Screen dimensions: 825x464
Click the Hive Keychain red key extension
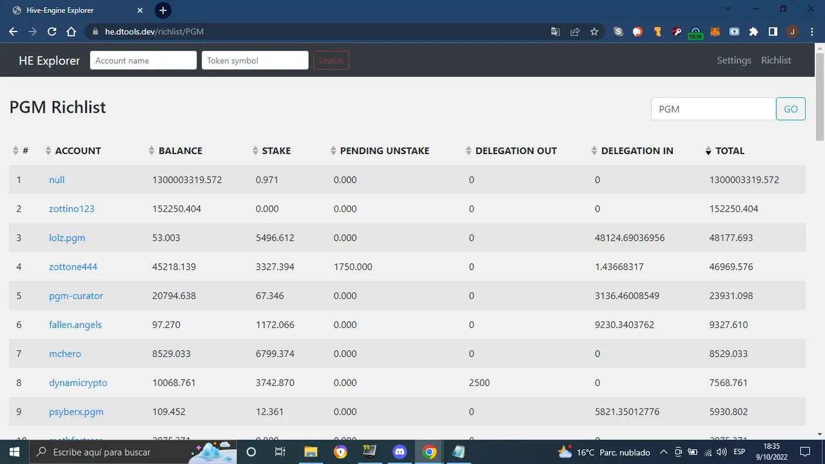[x=676, y=32]
